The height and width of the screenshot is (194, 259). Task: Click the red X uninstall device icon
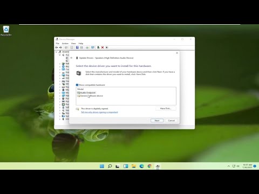(103, 47)
